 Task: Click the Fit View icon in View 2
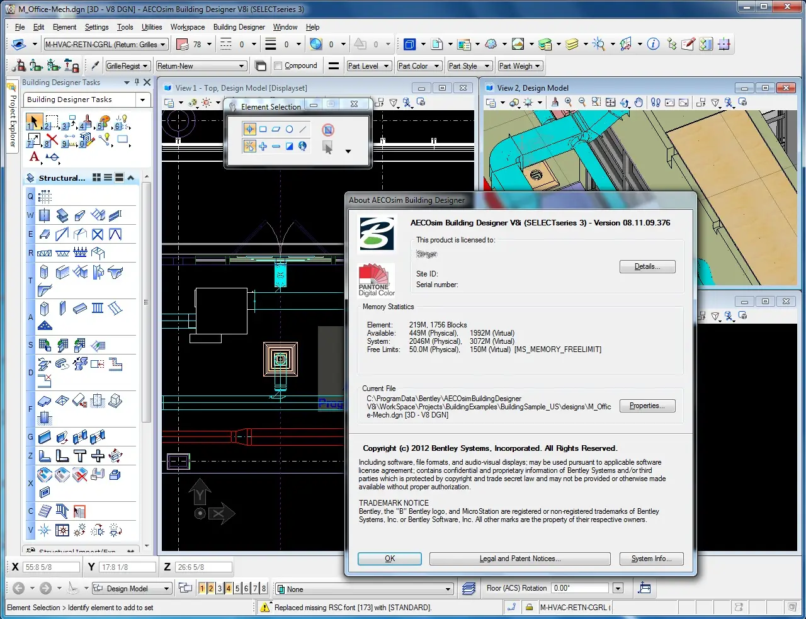(610, 102)
